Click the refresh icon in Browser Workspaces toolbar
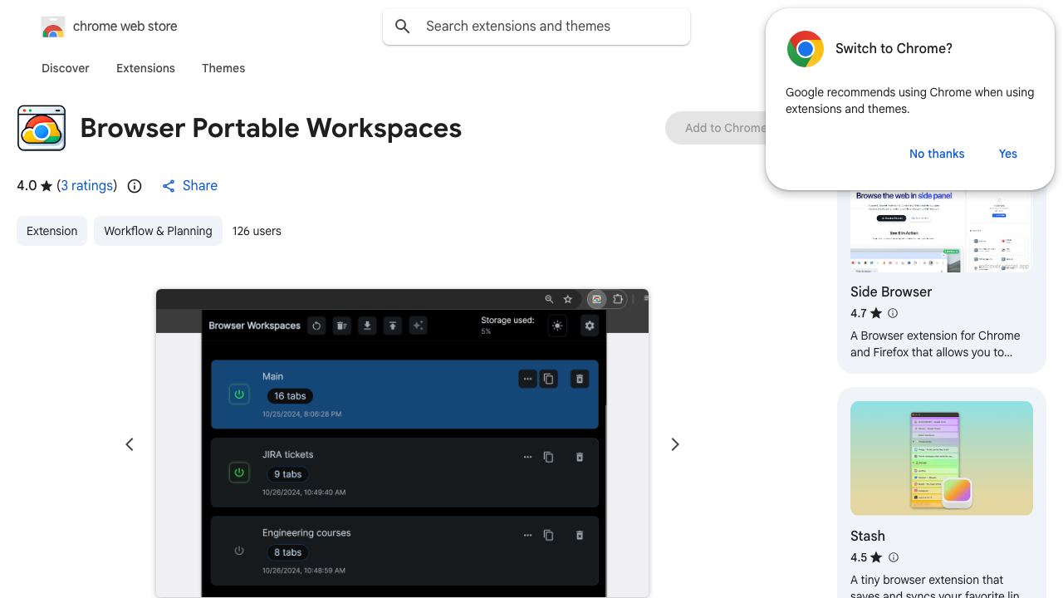 (316, 326)
